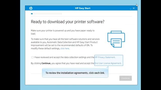Viewport: 161px width, 90px height.
Task: Click the 'Make sure your printer is powered up' text
Action: click(63, 32)
